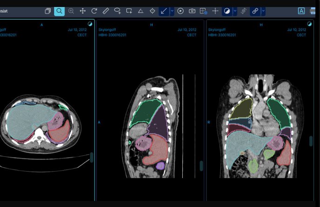Toggle contrast indicator in axial viewport corner
This screenshot has height=207, width=320.
(90, 24)
